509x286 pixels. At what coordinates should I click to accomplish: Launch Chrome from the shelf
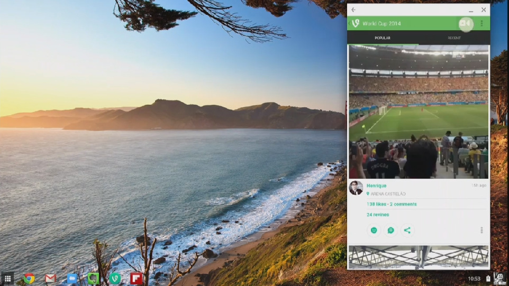29,279
